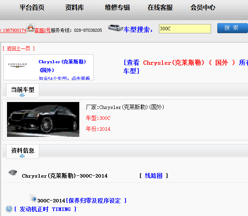Screen dimensions: 248x216
Task: Click the Chrysler wings logo
Action: pyautogui.click(x=17, y=65)
